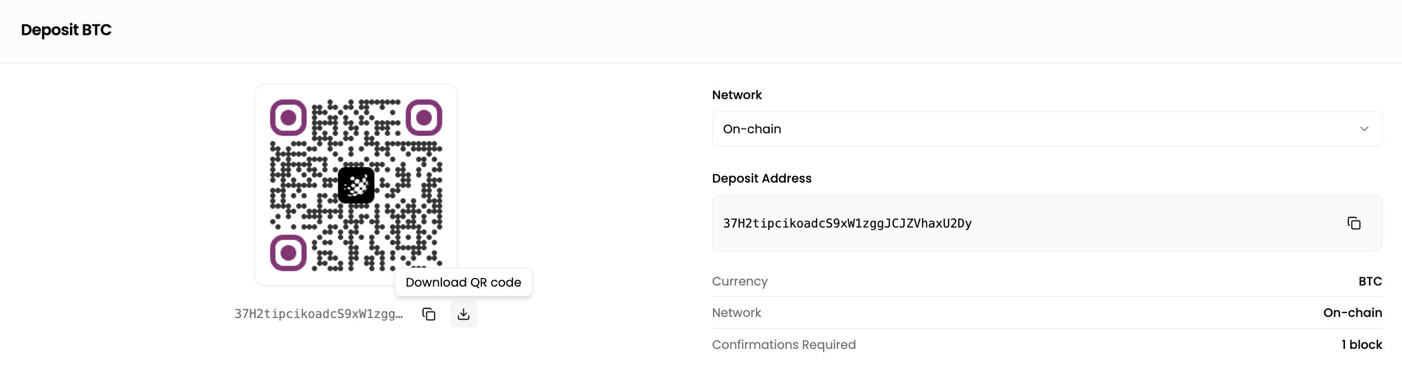Viewport: 1402px width, 376px height.
Task: Click the bottom-left purple QR corner marker
Action: (288, 252)
